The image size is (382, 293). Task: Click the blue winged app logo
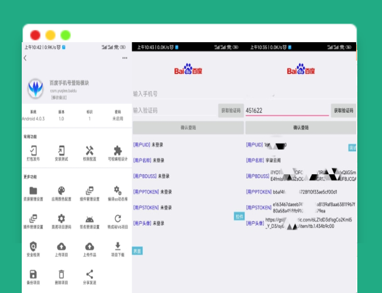[36, 88]
